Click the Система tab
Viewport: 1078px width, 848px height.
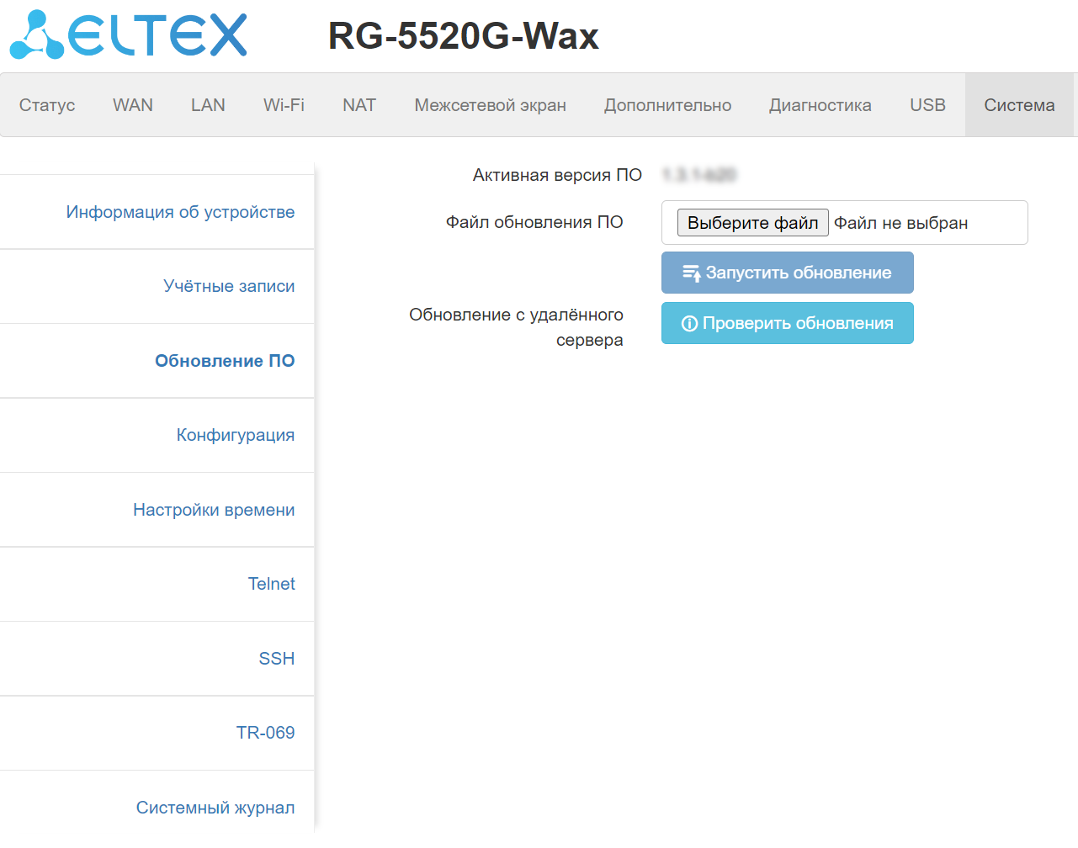point(1019,105)
